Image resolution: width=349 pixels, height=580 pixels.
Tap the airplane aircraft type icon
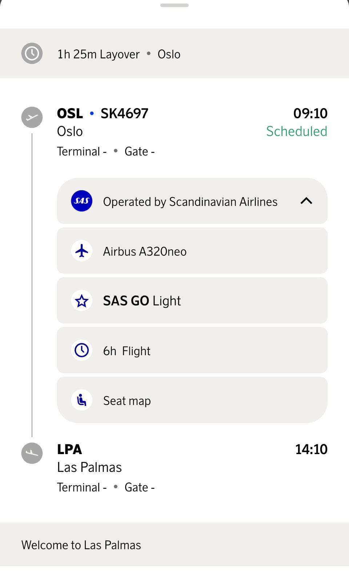coord(82,251)
